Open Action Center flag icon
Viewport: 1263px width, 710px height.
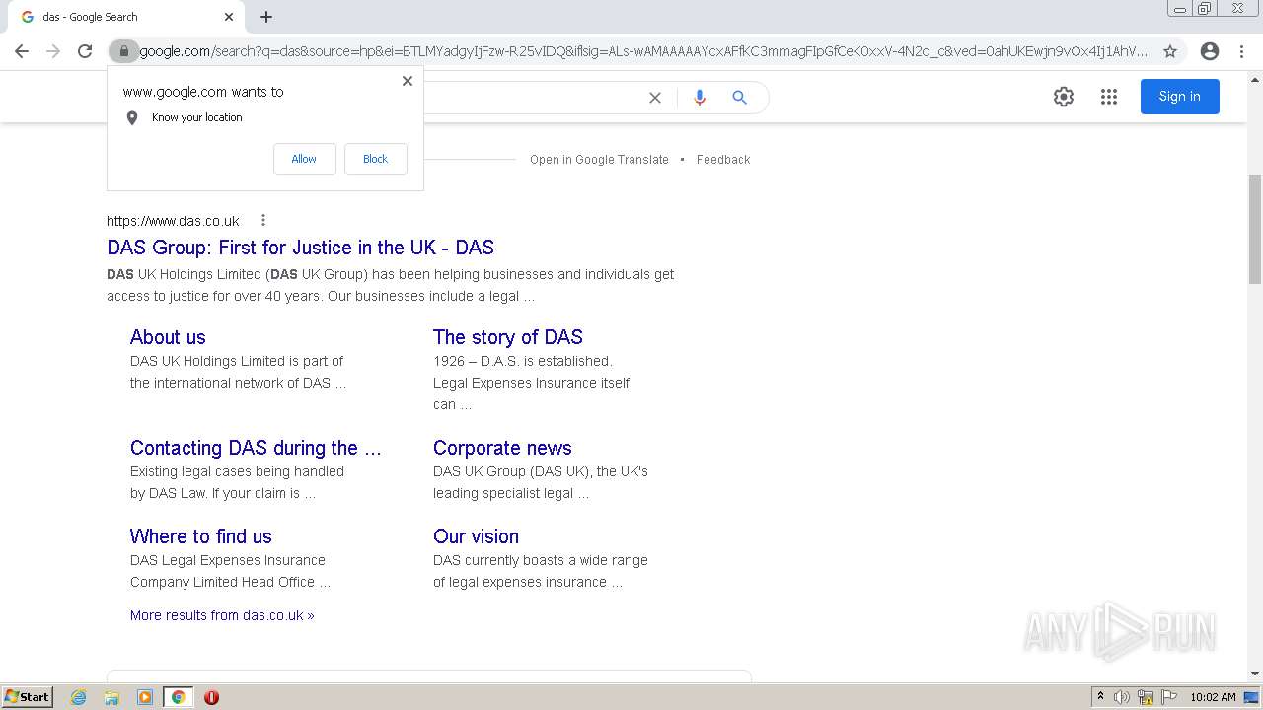(x=1169, y=697)
